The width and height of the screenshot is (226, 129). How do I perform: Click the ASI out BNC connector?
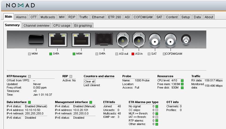pyautogui.click(x=123, y=40)
